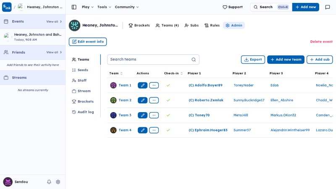Open more actions for Team 1

pyautogui.click(x=154, y=85)
